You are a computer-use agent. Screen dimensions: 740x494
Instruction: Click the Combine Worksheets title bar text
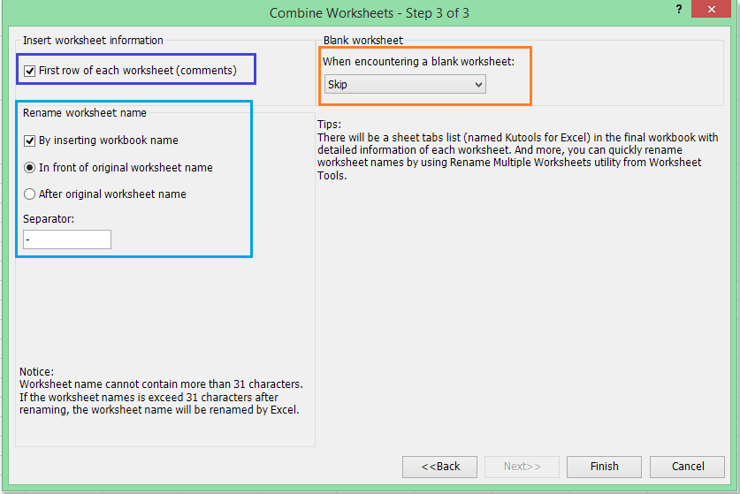(x=369, y=13)
